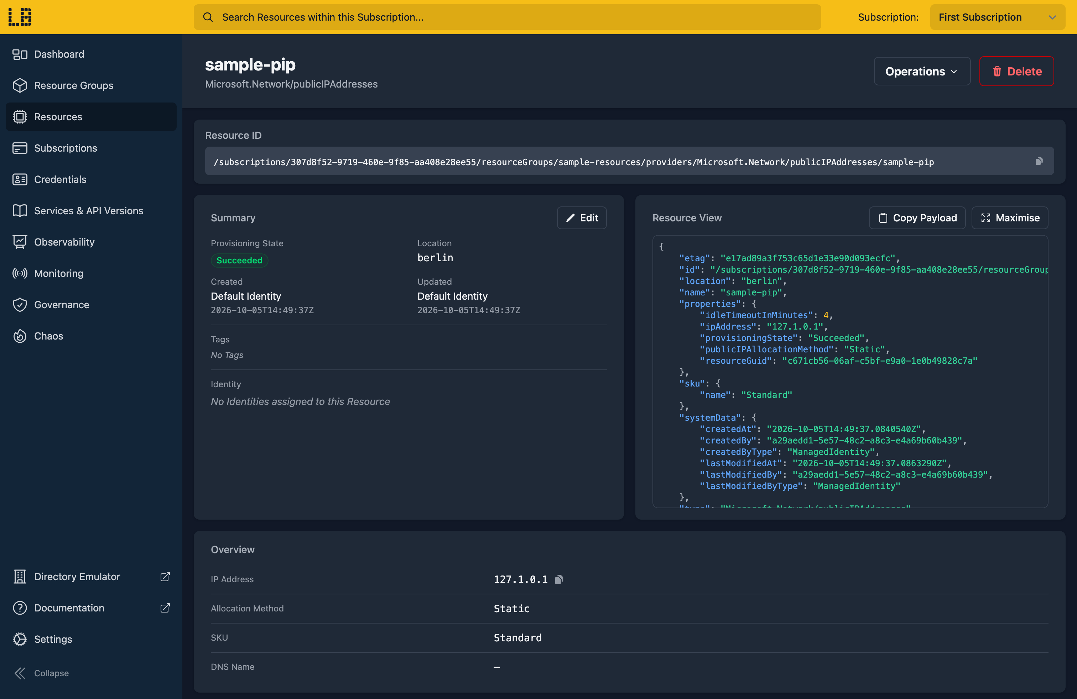Click the Chaos flame icon
The width and height of the screenshot is (1077, 699).
pos(20,336)
